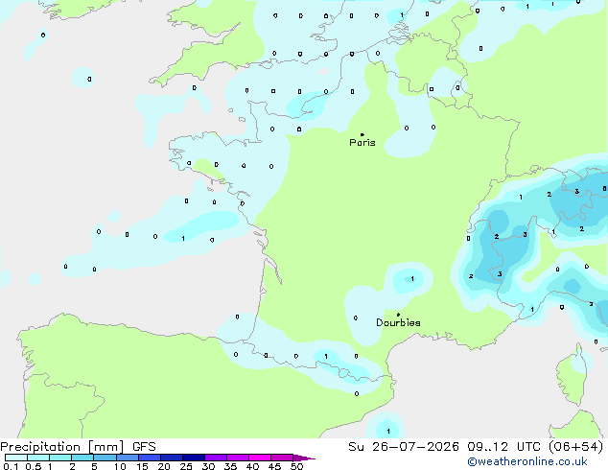Select the 10–15 mm legend color box

click(x=127, y=458)
